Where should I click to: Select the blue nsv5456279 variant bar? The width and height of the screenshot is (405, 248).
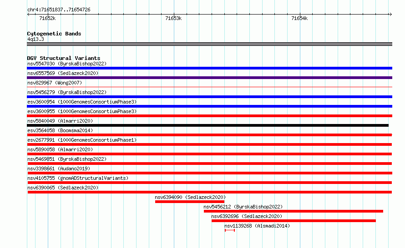tap(209, 97)
